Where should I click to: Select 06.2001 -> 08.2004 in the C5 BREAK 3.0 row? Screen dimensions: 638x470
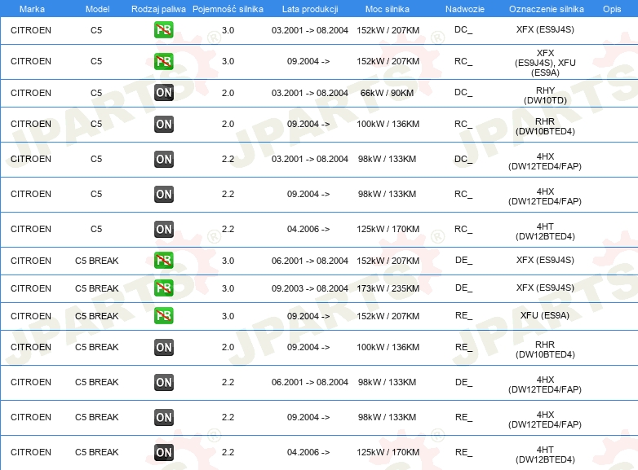[310, 261]
